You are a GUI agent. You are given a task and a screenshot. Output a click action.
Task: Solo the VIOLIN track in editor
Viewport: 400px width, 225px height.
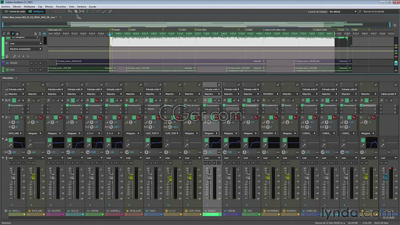tap(36, 63)
